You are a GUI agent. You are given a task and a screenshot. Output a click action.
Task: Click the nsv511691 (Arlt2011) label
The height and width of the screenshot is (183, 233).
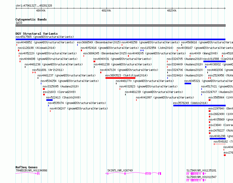pyautogui.click(x=48, y=70)
